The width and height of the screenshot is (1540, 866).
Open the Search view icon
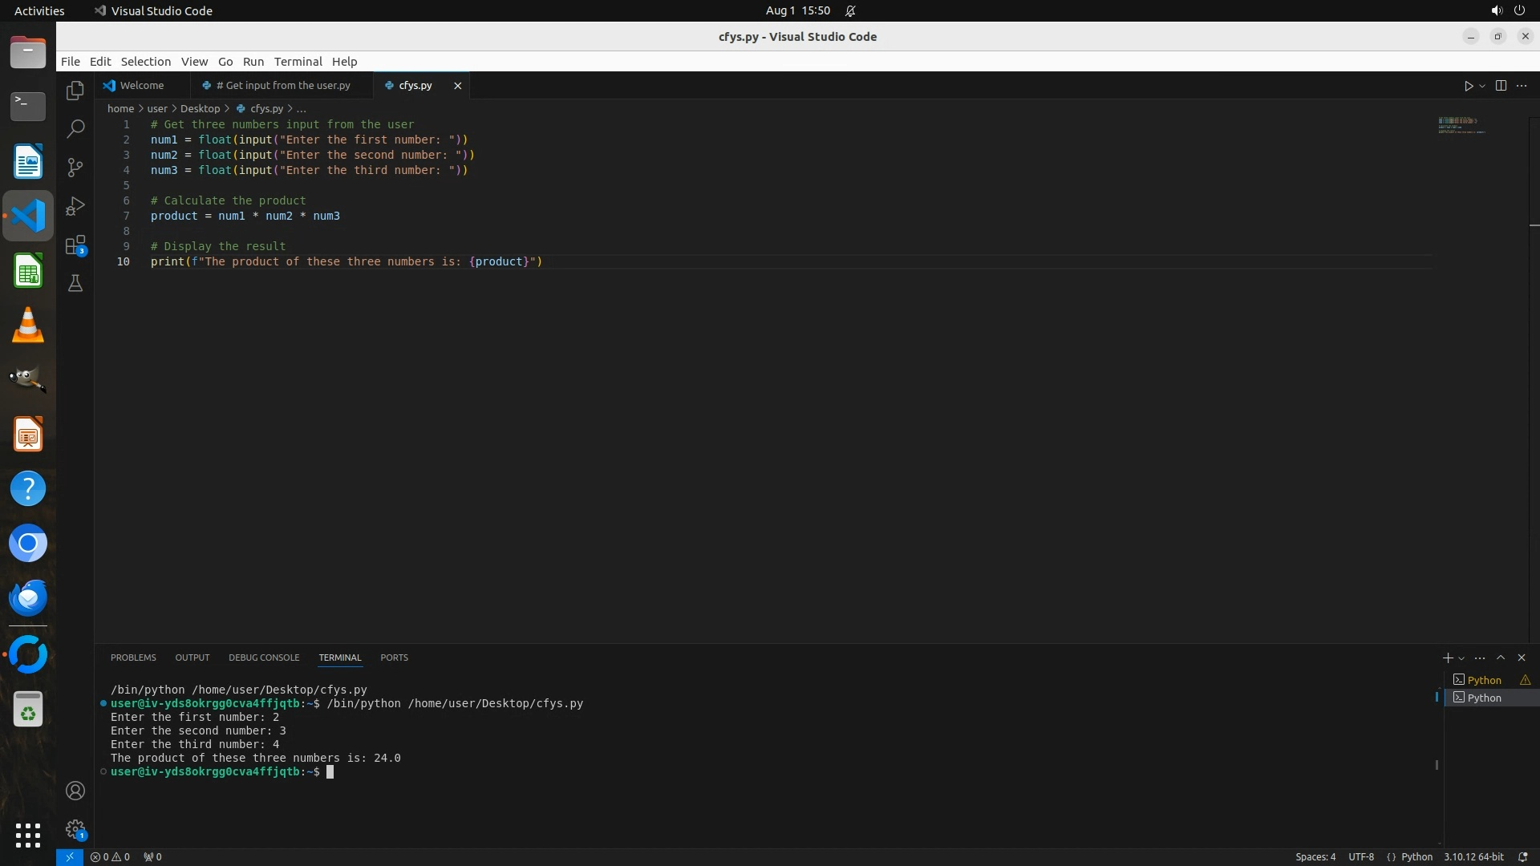75,129
